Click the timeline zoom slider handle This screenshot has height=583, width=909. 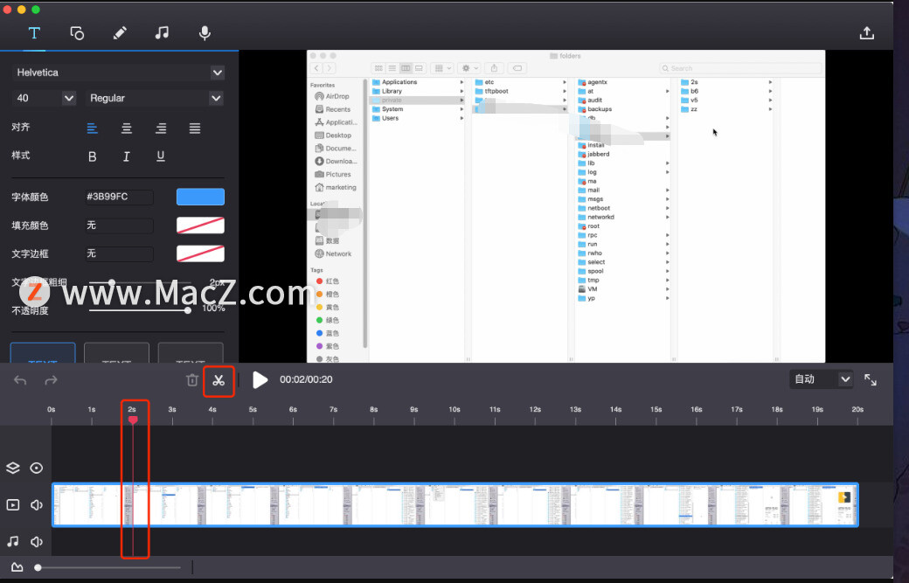(x=38, y=567)
